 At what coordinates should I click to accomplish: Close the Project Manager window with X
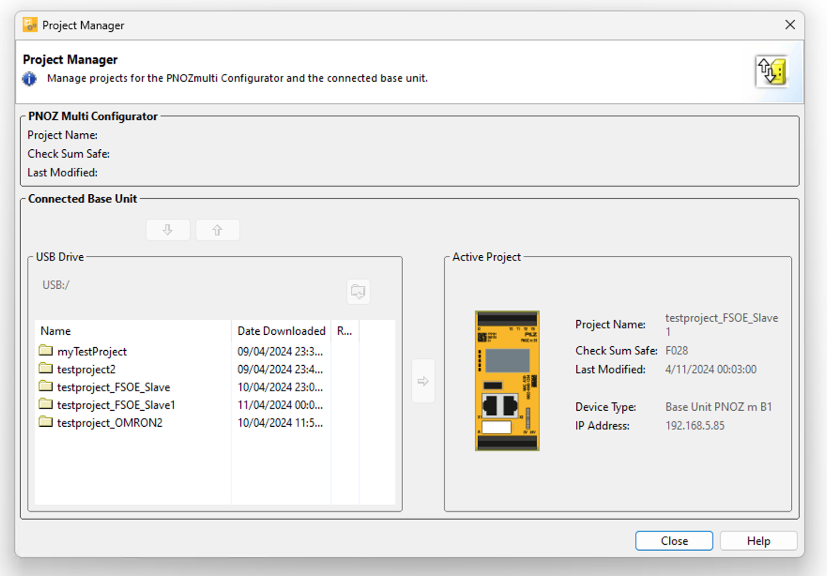pyautogui.click(x=790, y=25)
